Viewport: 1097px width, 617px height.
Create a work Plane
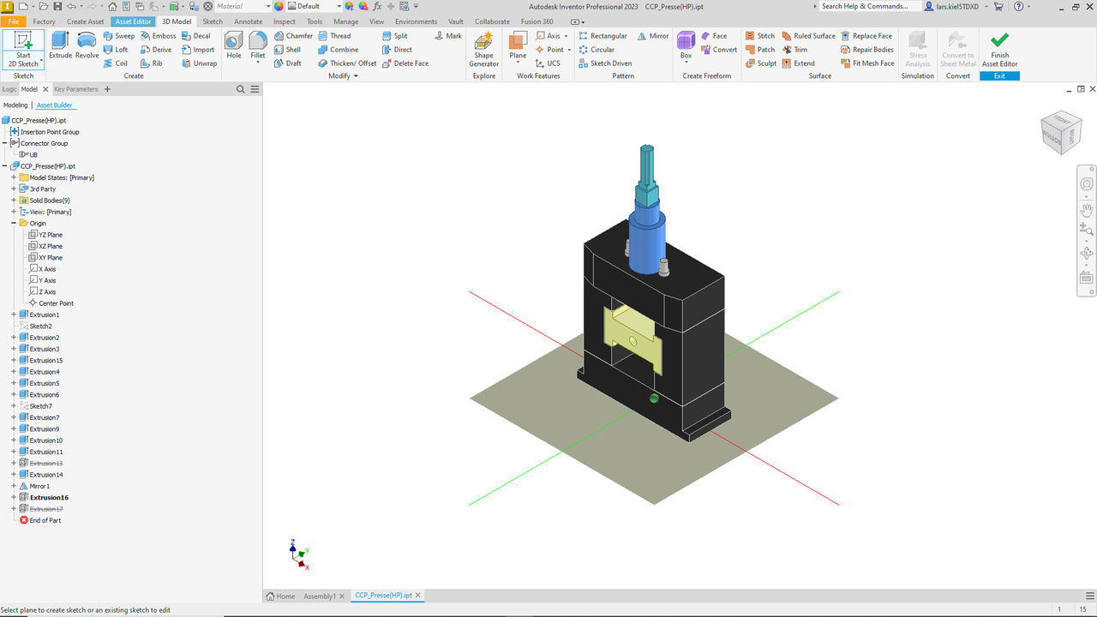518,46
